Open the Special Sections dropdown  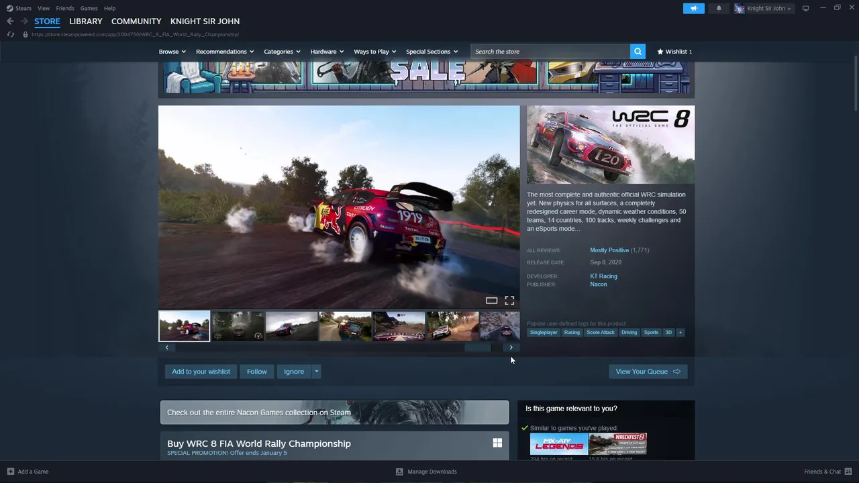tap(432, 51)
